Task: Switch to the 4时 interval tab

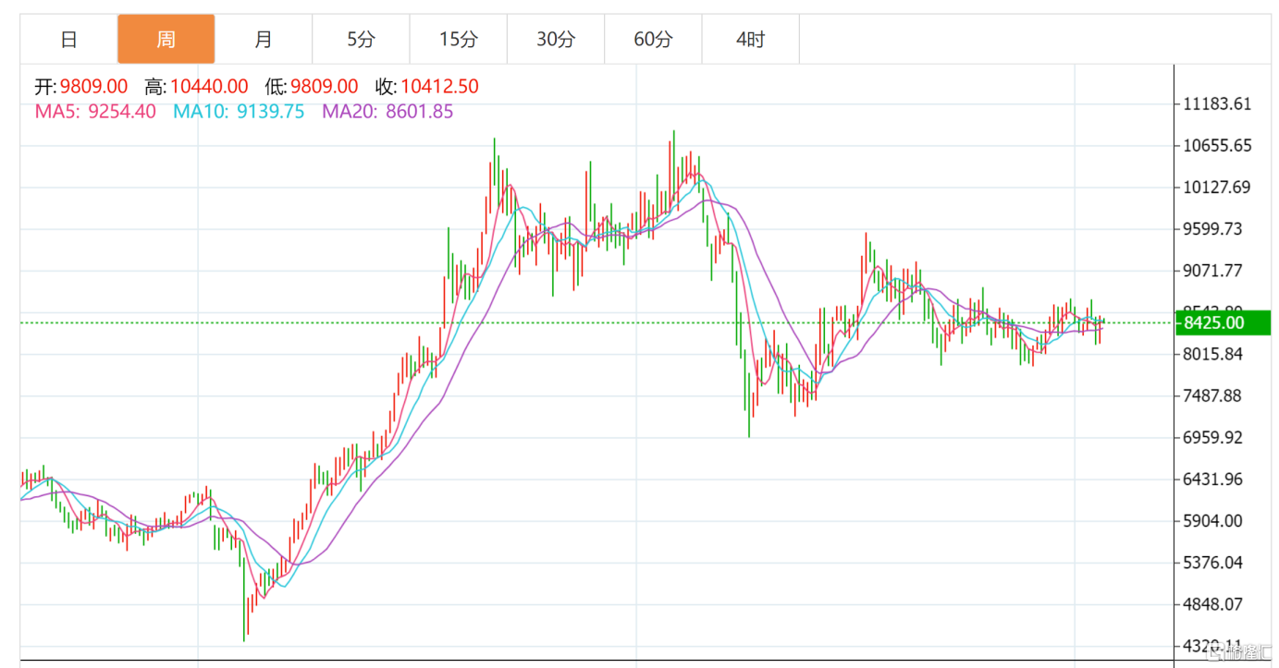Action: [751, 40]
